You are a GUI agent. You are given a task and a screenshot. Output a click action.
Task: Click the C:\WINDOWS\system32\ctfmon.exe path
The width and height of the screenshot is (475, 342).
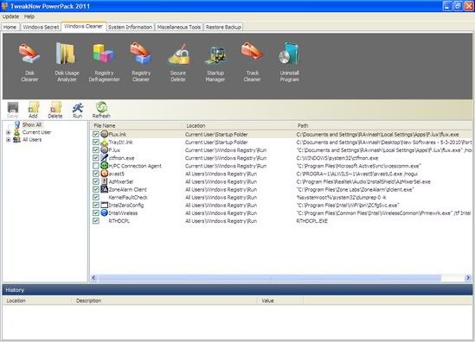[337, 158]
